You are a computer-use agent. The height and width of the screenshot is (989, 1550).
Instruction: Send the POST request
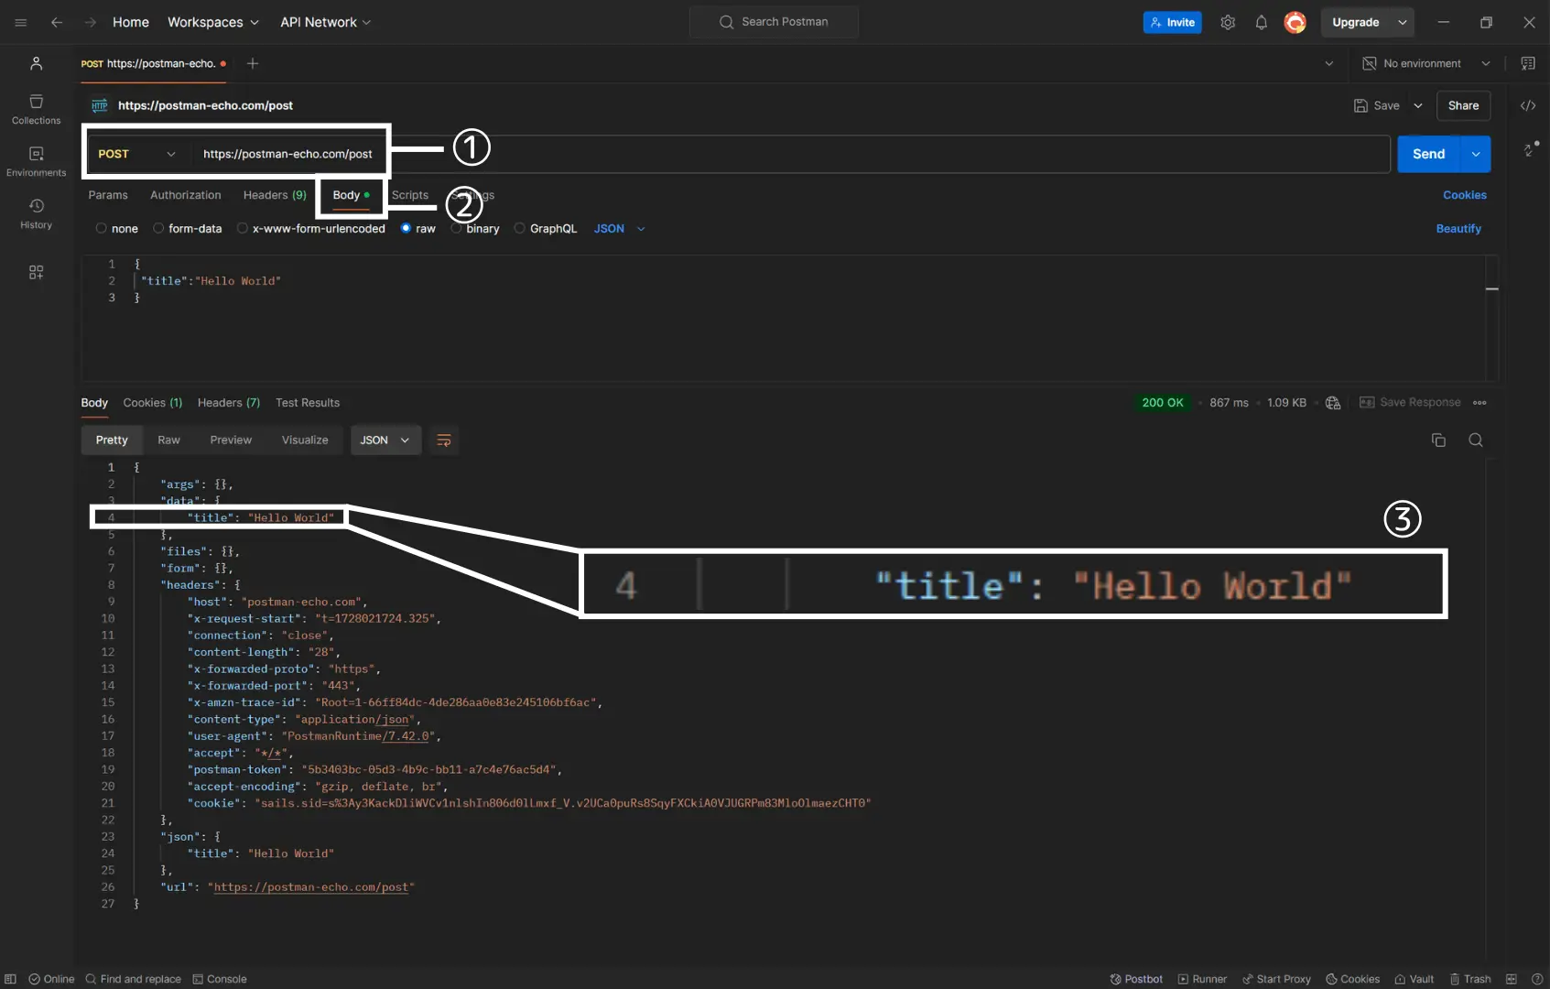(x=1429, y=154)
